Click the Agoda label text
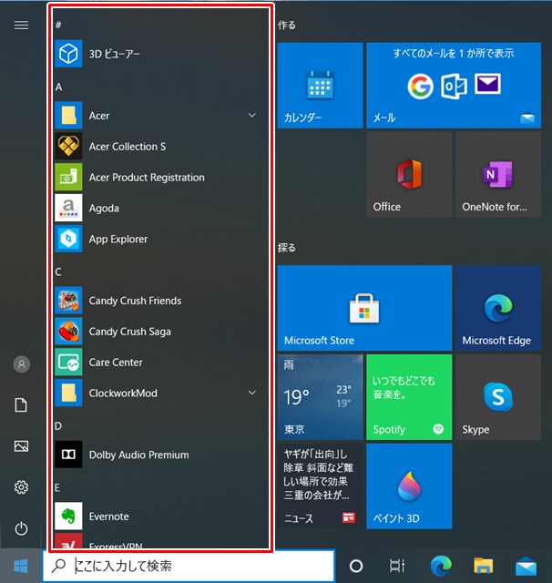The height and width of the screenshot is (583, 552). (104, 209)
